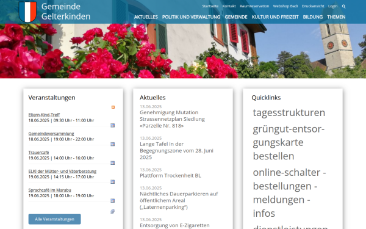Open the Eltern-Kind-Treff event
Viewport: 366px width, 229px height.
pos(44,115)
